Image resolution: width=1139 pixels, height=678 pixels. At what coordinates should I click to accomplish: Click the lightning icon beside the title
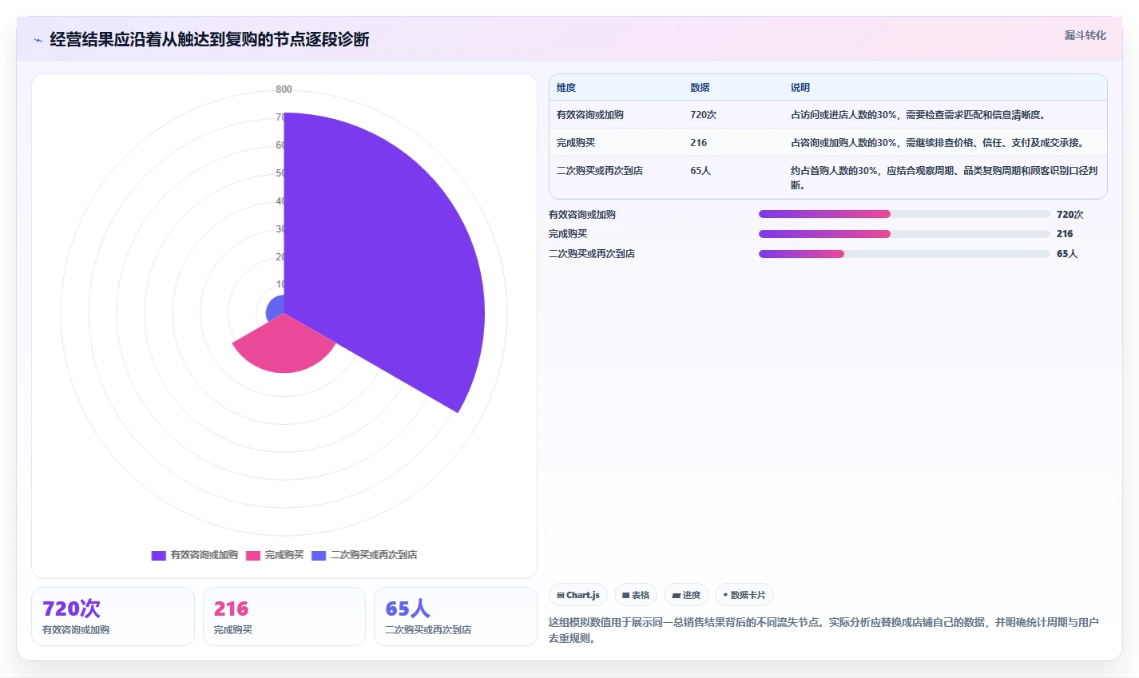pos(38,40)
